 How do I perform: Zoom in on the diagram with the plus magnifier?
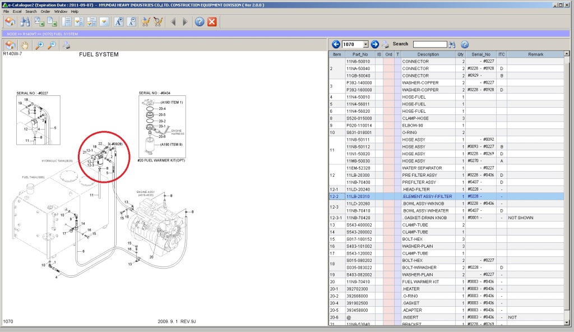[x=39, y=45]
